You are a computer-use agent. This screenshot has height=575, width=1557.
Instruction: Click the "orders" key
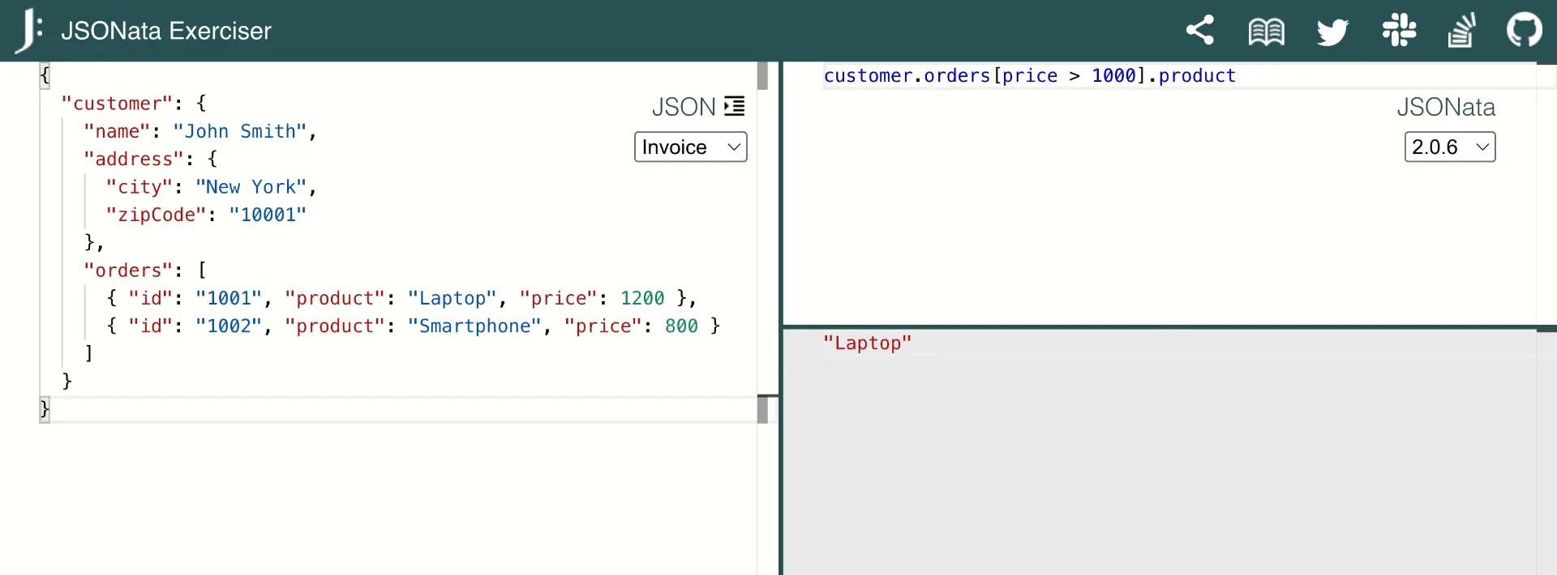coord(128,270)
